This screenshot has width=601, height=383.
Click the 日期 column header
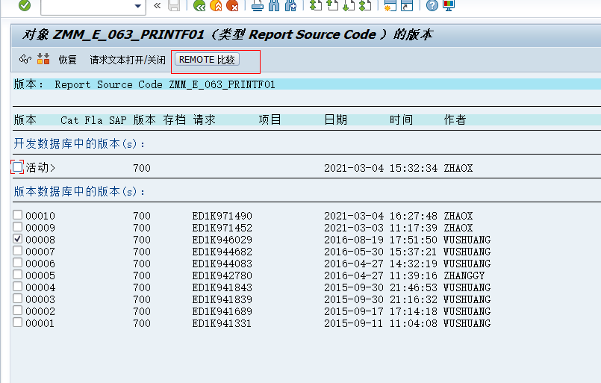tap(336, 119)
